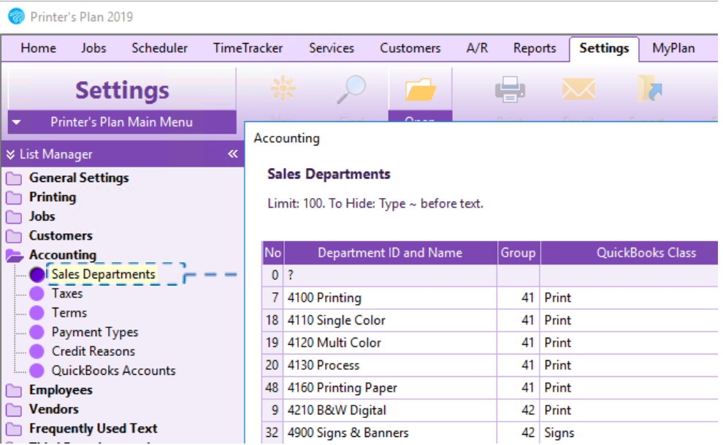
Task: Click the purple bullet beside QuickBooks Accounts
Action: (37, 370)
